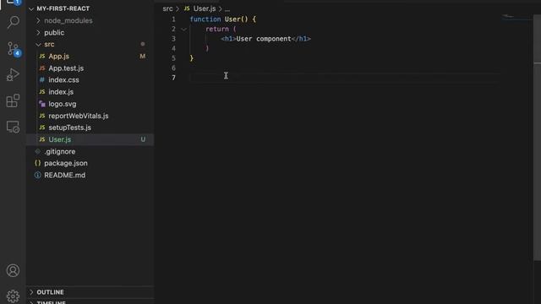Open index.js file

tap(61, 92)
